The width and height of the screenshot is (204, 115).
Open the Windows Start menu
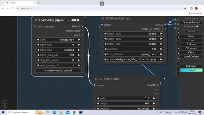click(x=3, y=112)
